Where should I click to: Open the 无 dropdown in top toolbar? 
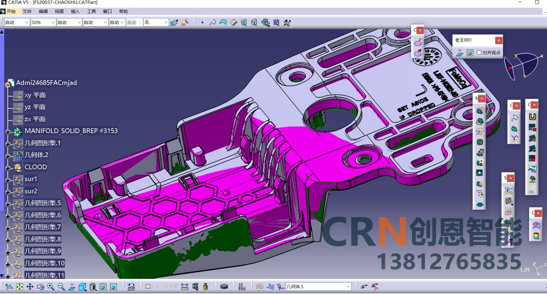pos(156,22)
